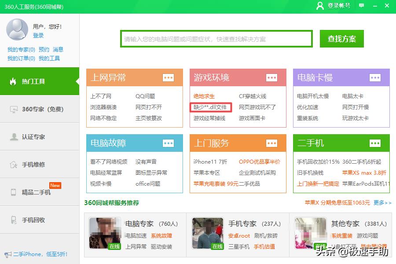Select CF穿越火线 item
396x264 pixels.
tap(253, 96)
